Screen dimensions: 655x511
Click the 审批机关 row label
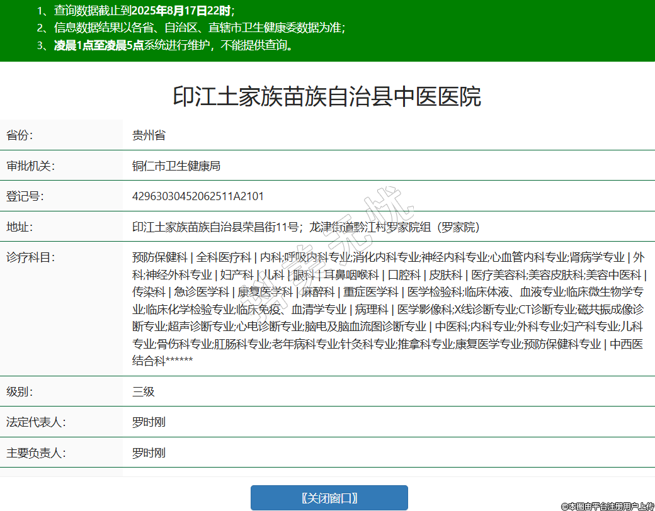click(31, 166)
